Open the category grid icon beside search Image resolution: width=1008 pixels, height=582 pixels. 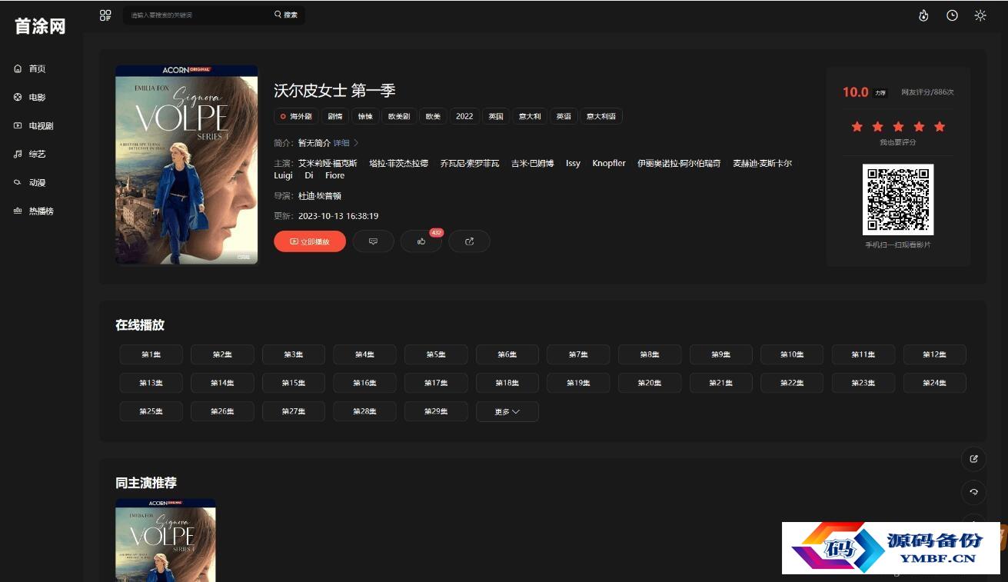click(x=105, y=15)
